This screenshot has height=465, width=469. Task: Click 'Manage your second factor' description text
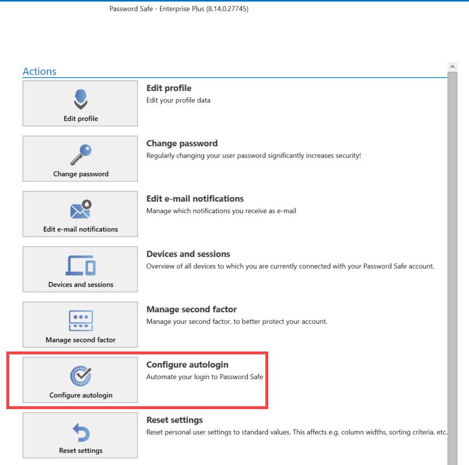click(237, 322)
